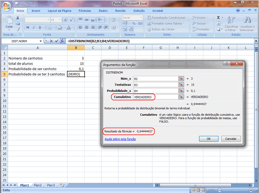Screen dimensions: 259x193
Task: Open the DIST.NORM name box dropdown
Action: point(40,41)
